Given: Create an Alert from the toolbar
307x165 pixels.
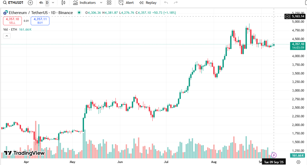Looking at the screenshot, I should (x=126, y=3).
